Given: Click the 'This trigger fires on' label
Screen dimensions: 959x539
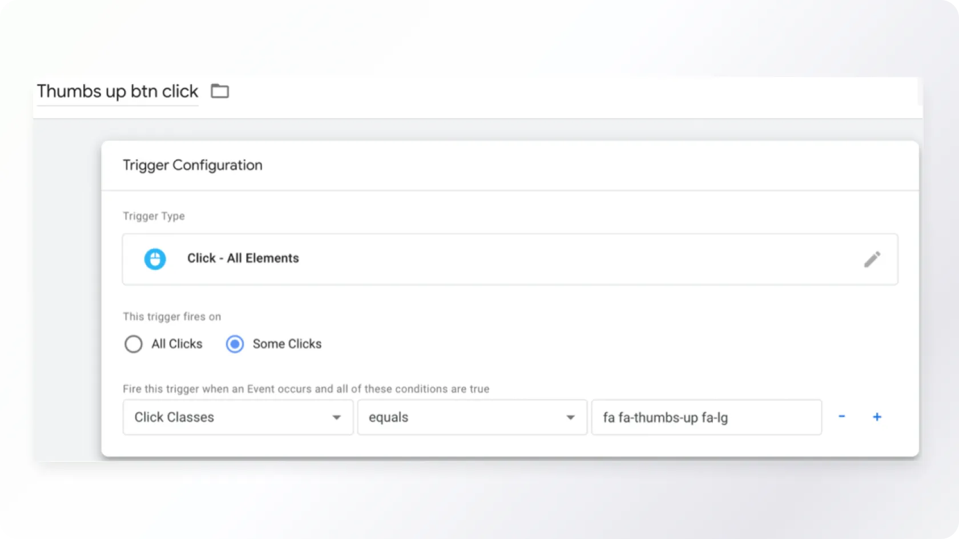Looking at the screenshot, I should click(x=172, y=317).
